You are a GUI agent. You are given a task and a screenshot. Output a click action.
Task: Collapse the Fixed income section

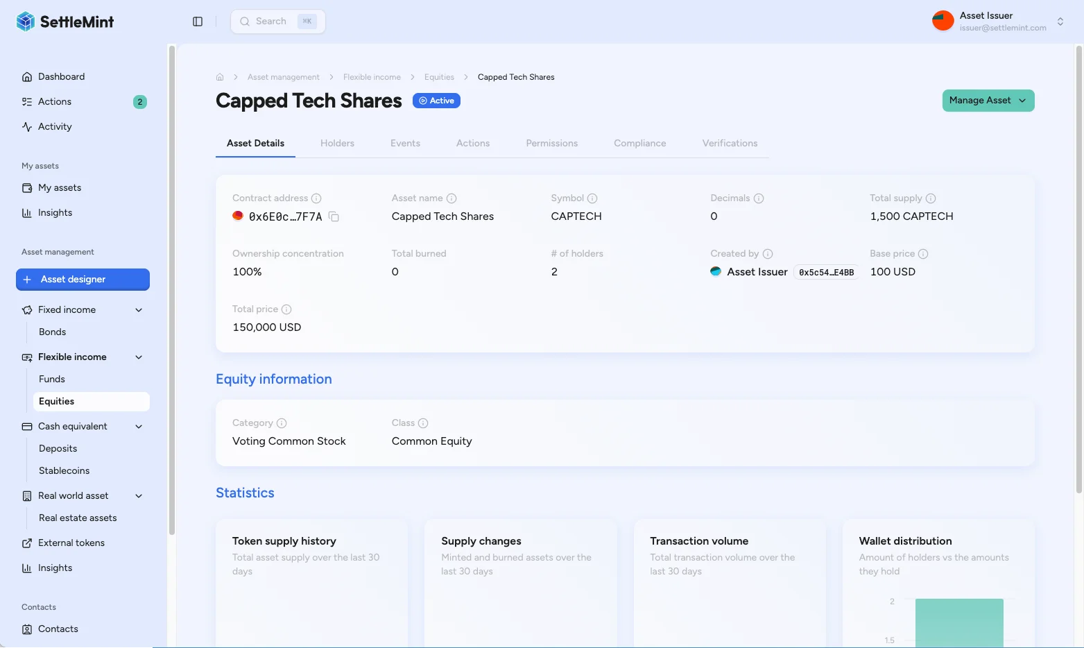click(x=138, y=309)
